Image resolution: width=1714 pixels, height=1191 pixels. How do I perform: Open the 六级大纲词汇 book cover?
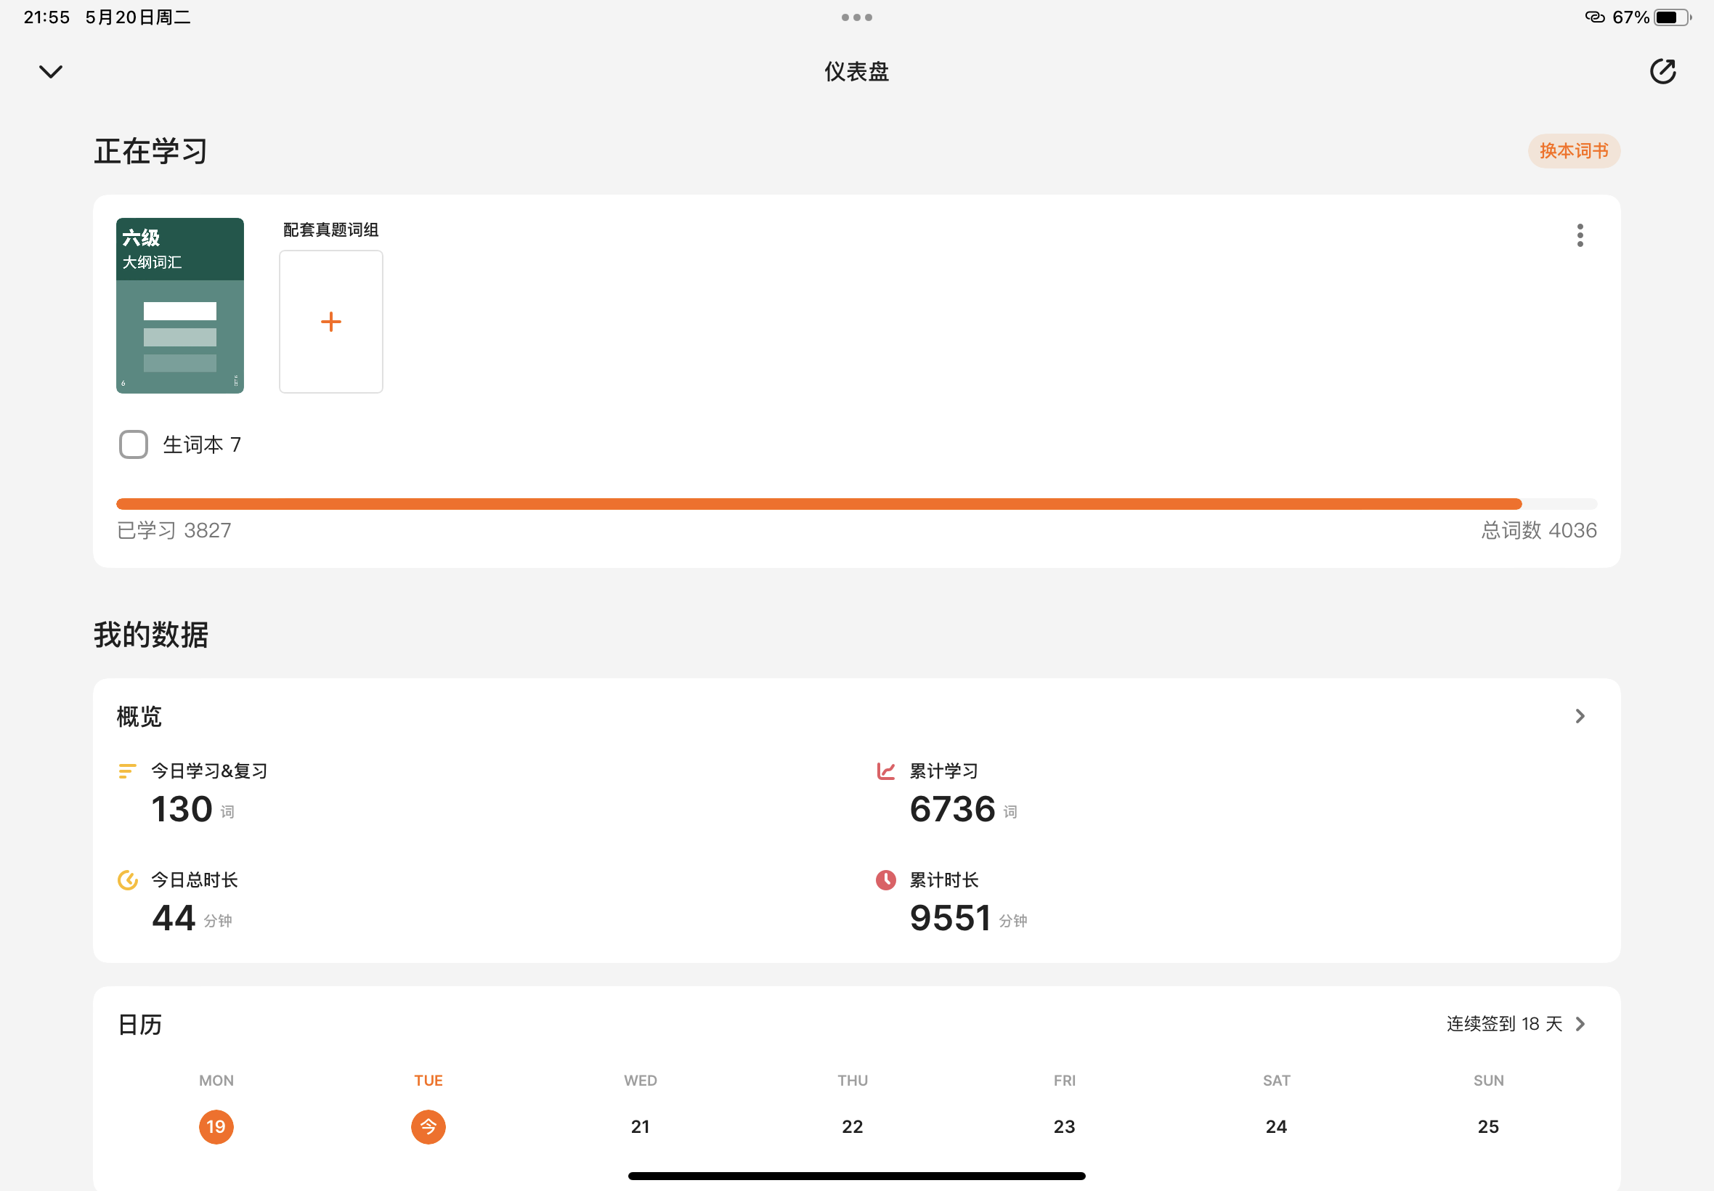point(180,305)
